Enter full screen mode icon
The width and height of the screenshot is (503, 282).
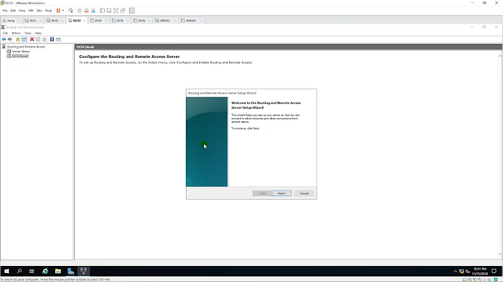tap(116, 10)
